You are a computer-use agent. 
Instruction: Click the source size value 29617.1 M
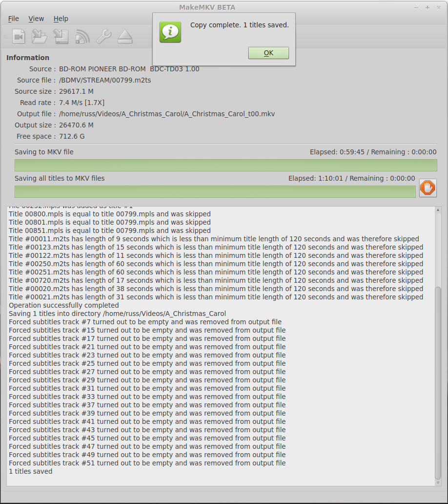click(77, 91)
